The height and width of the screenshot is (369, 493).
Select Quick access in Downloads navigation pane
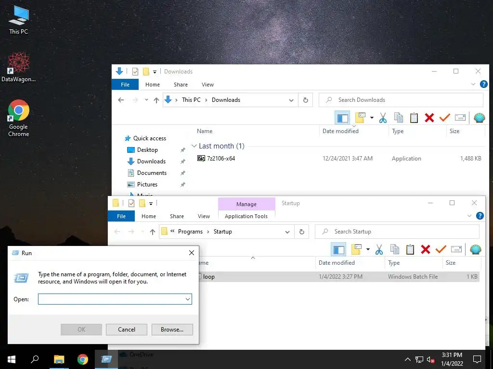pyautogui.click(x=149, y=138)
